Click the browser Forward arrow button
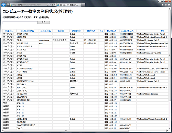The width and height of the screenshot is (172, 133). (x=8, y=5)
